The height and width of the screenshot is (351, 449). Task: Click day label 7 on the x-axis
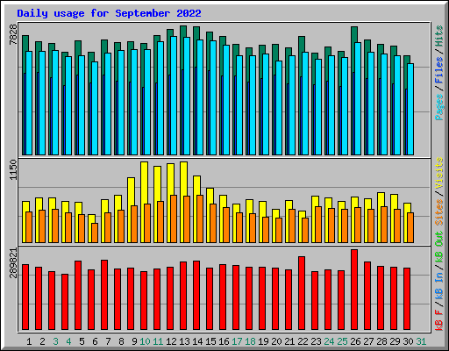tap(108, 341)
